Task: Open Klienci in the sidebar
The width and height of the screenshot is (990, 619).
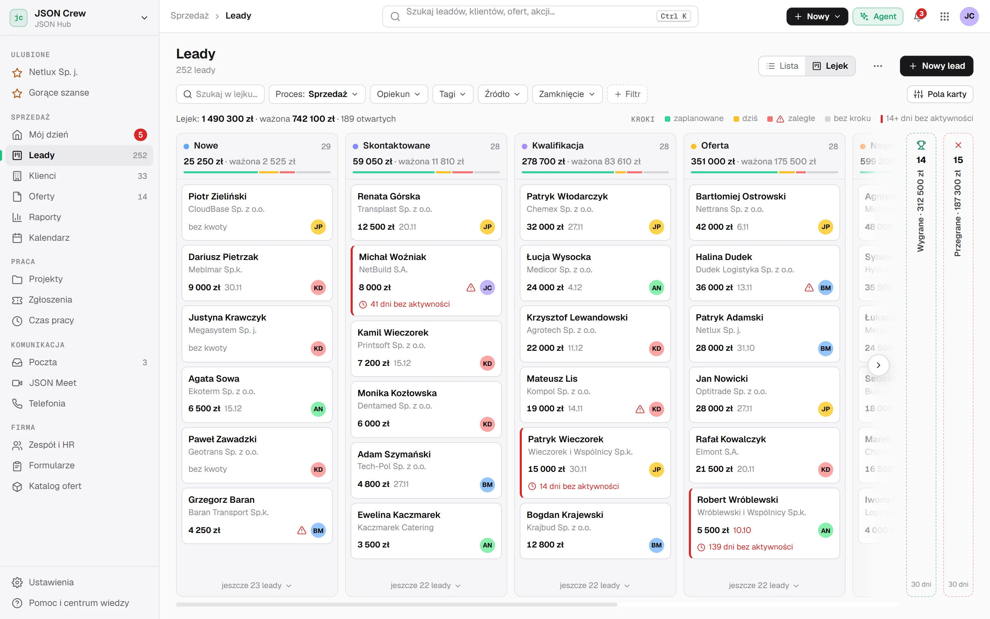Action: tap(79, 176)
